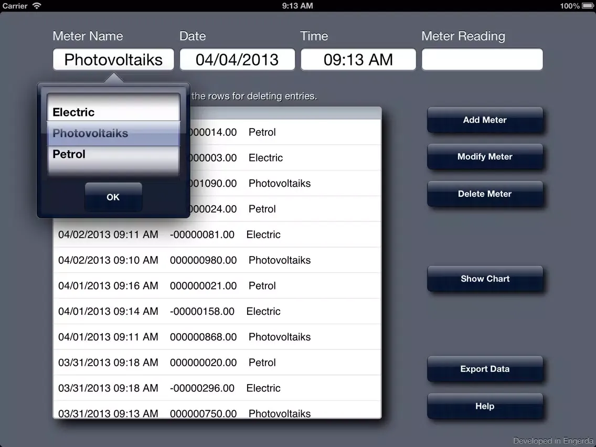Tap the battery icon in status bar
596x447 pixels.
click(x=587, y=6)
